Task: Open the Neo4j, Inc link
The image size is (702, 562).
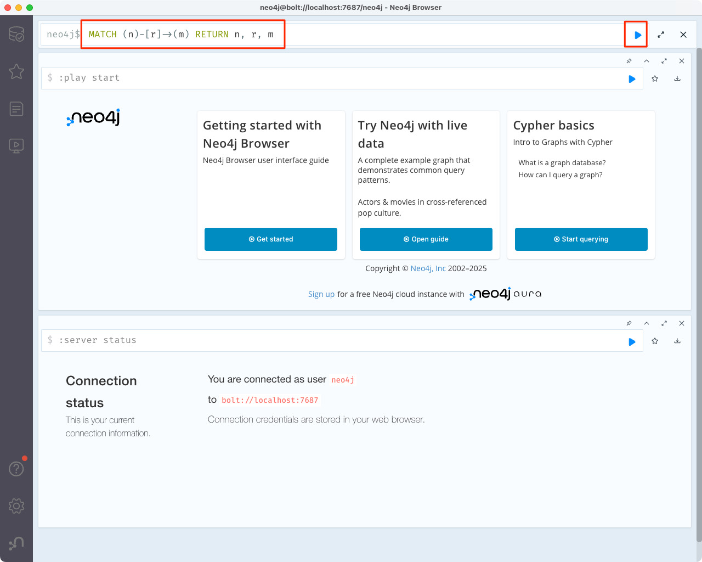Action: point(428,268)
